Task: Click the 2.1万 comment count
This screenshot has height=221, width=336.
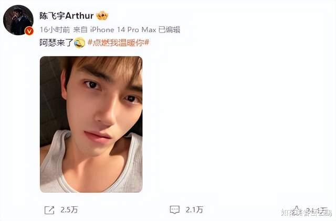Action: click(194, 209)
